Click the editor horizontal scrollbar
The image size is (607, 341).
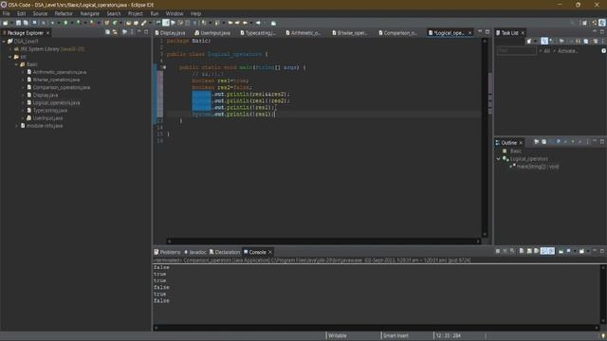coord(323,242)
